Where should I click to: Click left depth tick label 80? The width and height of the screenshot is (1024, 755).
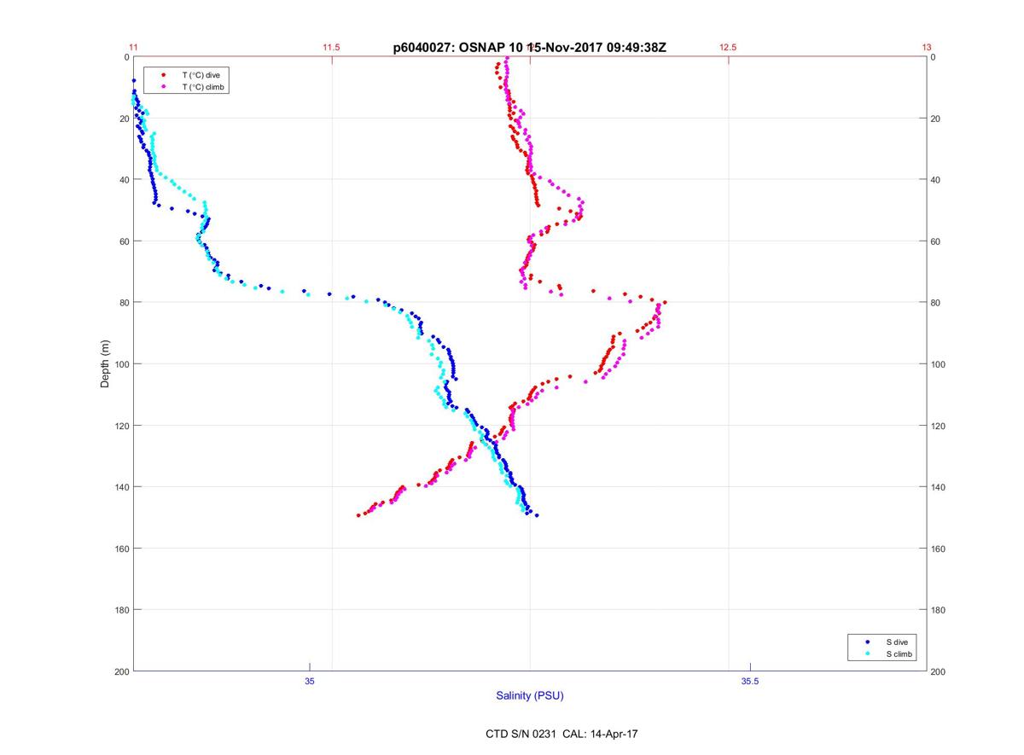pyautogui.click(x=124, y=303)
